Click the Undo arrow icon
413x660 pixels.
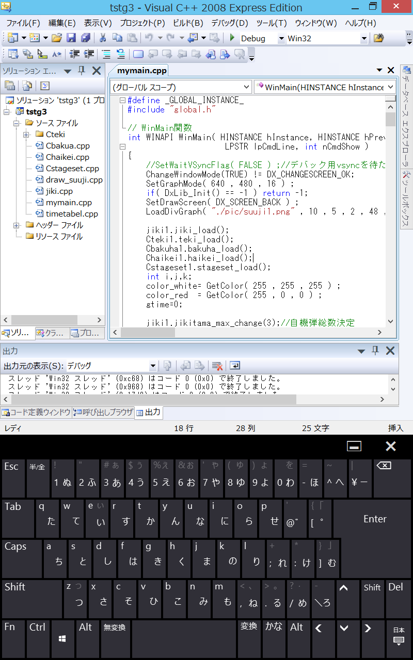[x=149, y=38]
